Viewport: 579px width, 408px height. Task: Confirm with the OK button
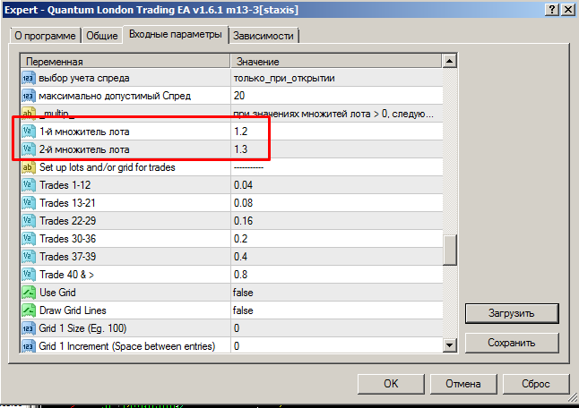391,384
